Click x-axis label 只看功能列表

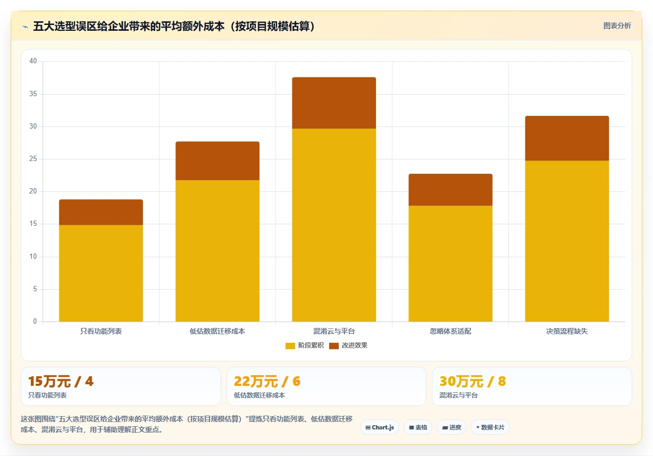coord(101,331)
